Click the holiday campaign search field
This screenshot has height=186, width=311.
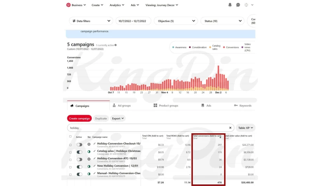[148, 127]
